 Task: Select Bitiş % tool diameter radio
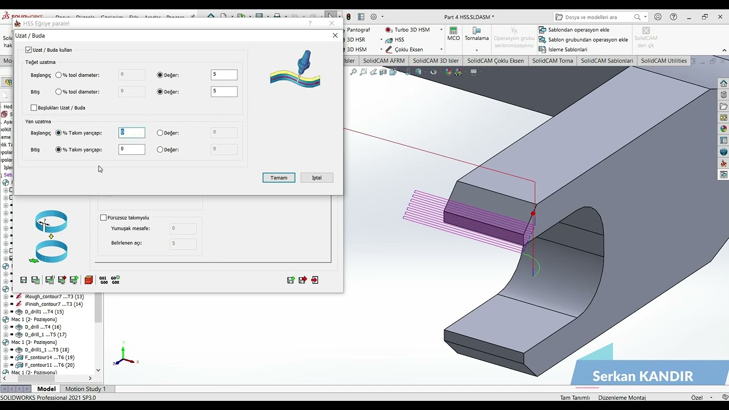tap(58, 92)
